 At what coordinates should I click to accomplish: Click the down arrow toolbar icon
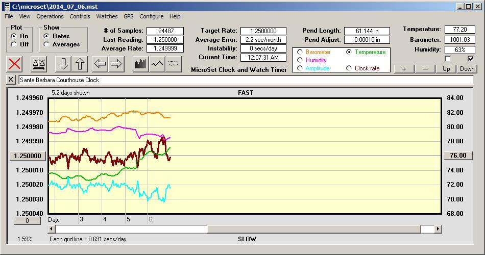[63, 64]
